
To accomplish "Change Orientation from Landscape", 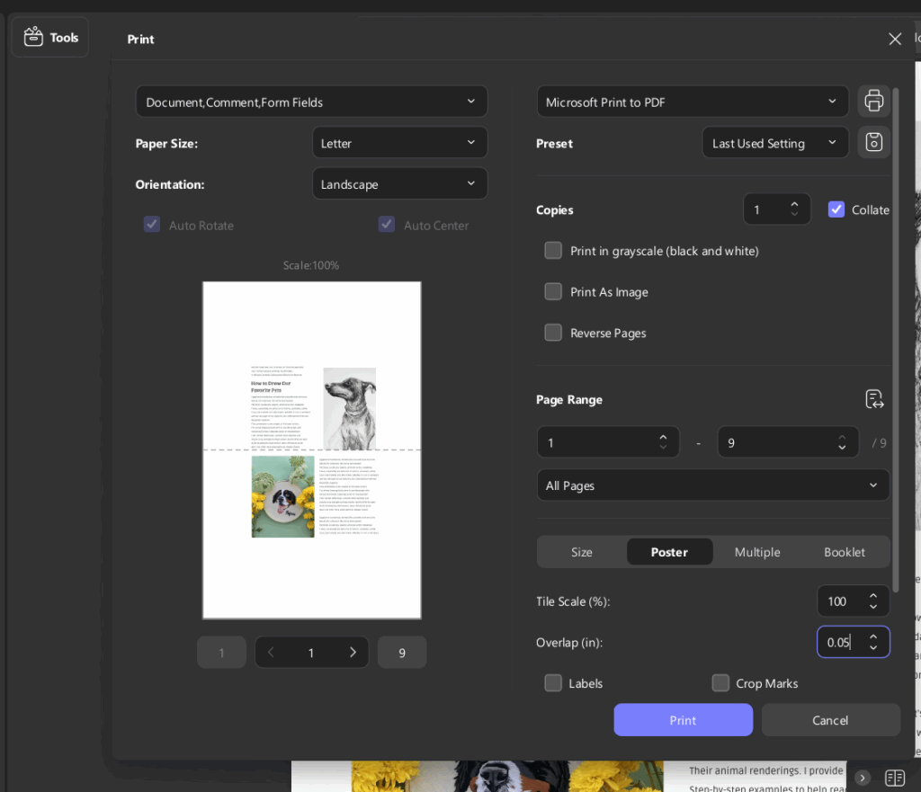I will (399, 183).
